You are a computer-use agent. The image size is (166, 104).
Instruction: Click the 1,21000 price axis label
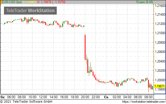point(160,33)
